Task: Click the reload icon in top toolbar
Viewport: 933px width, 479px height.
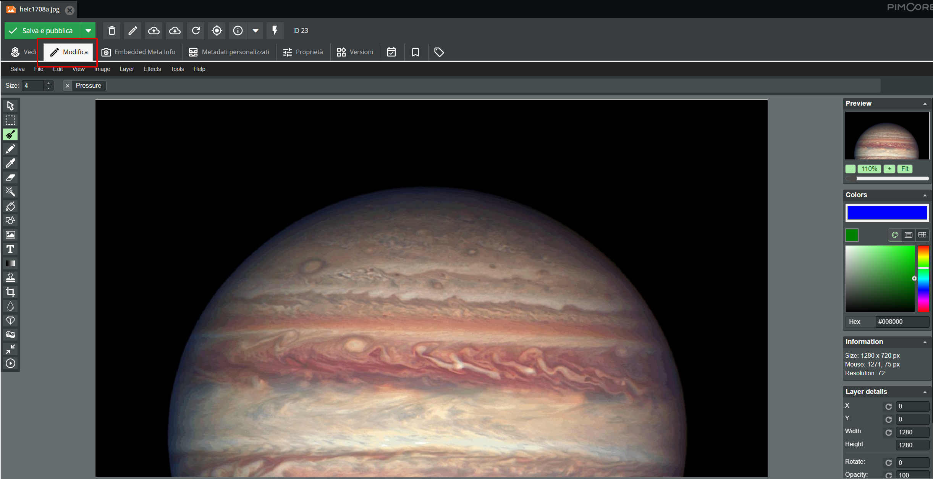Action: pos(196,31)
